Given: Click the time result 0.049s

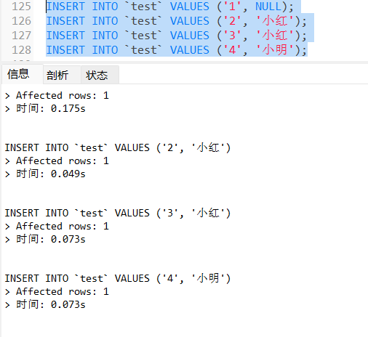Looking at the screenshot, I should point(68,174).
